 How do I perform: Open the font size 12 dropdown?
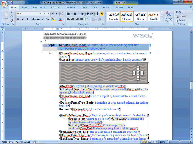49,14
